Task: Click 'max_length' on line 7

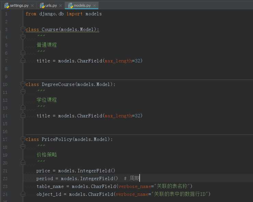Action: pos(118,61)
